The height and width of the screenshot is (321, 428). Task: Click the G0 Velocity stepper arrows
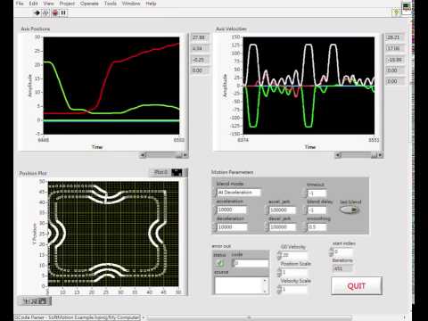point(279,255)
